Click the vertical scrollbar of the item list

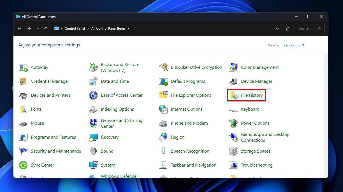pyautogui.click(x=326, y=112)
